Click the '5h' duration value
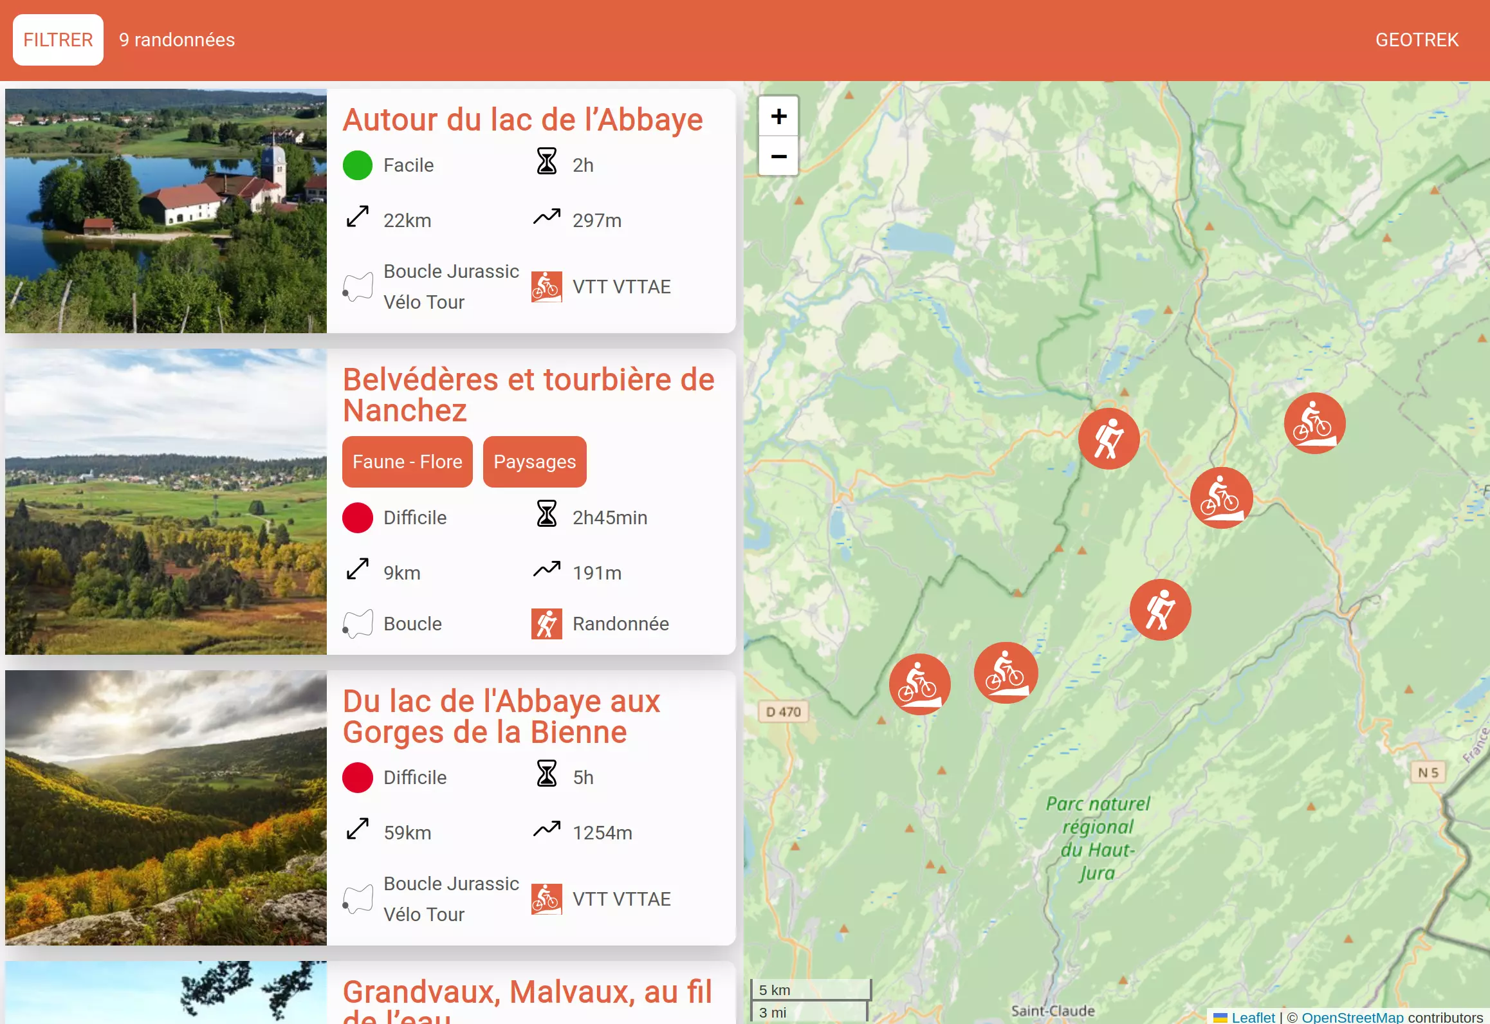Image resolution: width=1490 pixels, height=1024 pixels. (583, 778)
